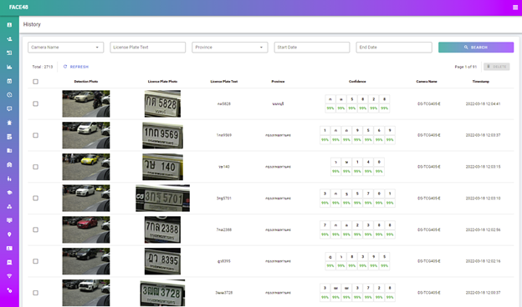Open the contact badge icon in sidebar
522x307 pixels.
click(9, 25)
